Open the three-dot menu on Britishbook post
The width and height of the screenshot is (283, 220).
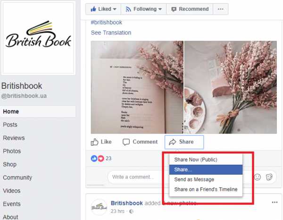(275, 203)
